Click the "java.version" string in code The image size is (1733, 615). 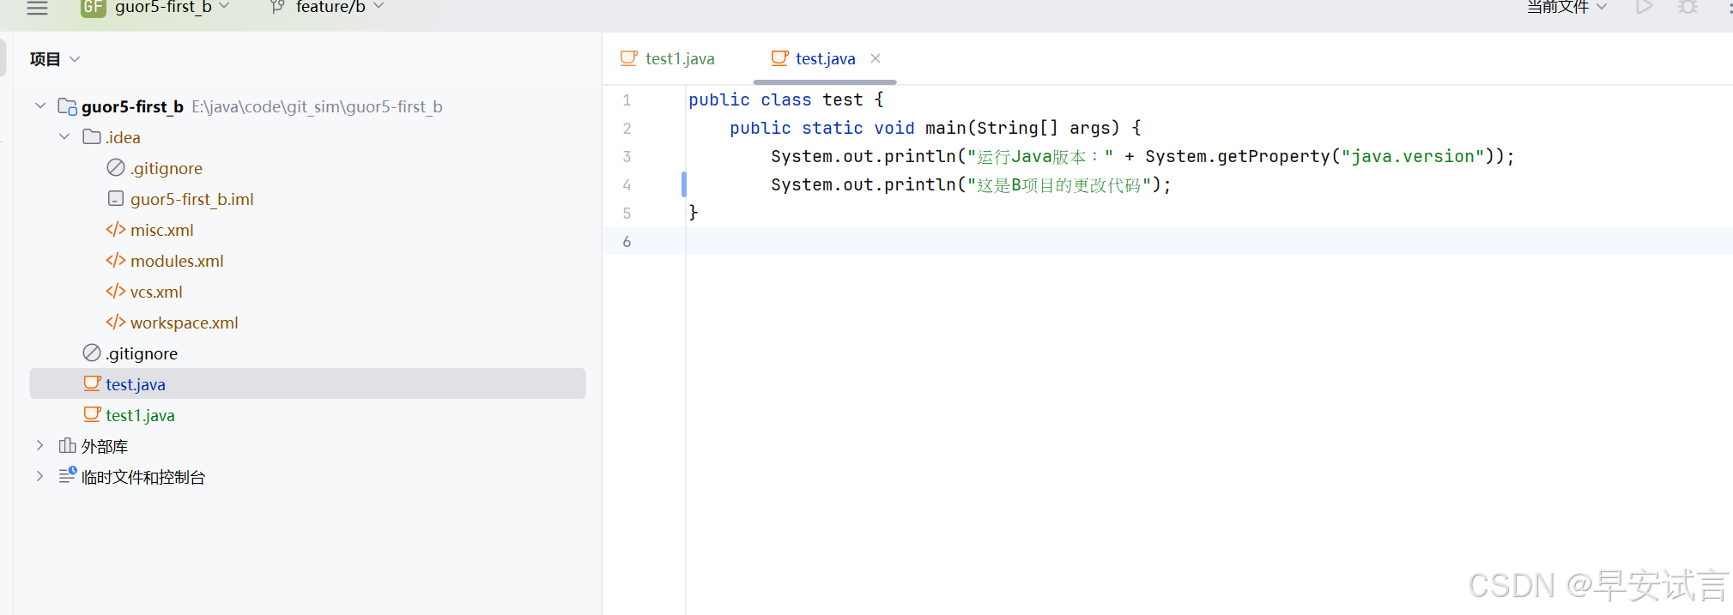[1413, 156]
